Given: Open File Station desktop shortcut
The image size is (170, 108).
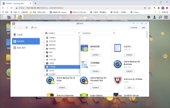Looking at the screenshot, I should tap(8, 59).
